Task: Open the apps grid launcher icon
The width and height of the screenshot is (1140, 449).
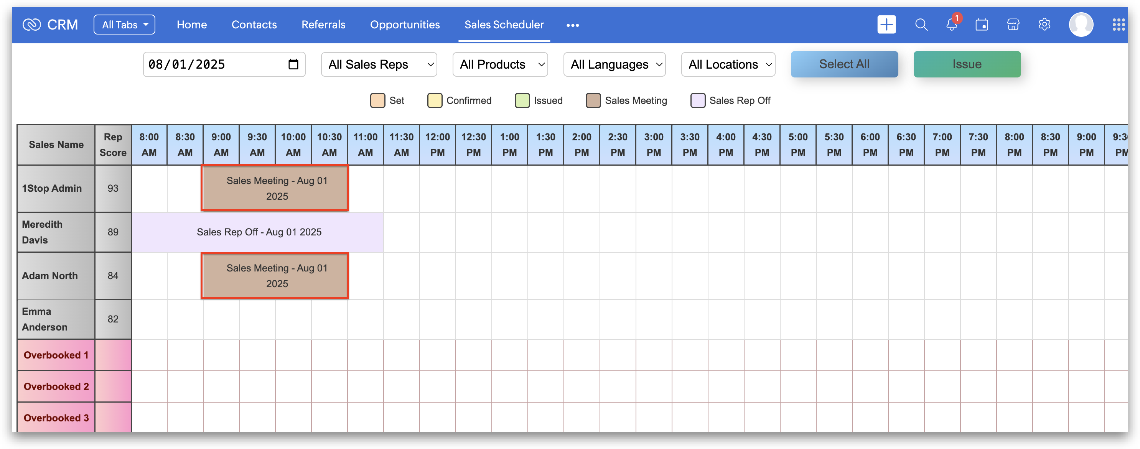Action: [x=1118, y=25]
